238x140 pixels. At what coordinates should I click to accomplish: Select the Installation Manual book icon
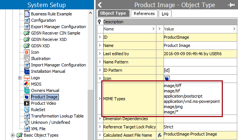point(27,71)
